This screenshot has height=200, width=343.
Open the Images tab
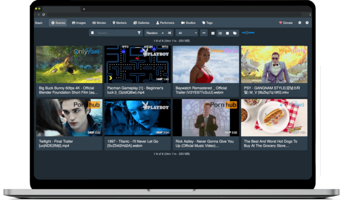(79, 23)
